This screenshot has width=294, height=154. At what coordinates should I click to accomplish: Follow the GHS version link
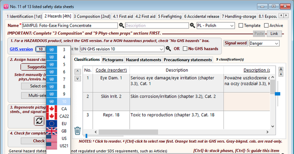coord(22,49)
